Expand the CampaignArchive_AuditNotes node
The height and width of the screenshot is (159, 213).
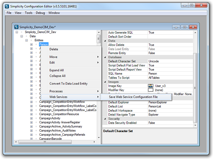pos(32,131)
